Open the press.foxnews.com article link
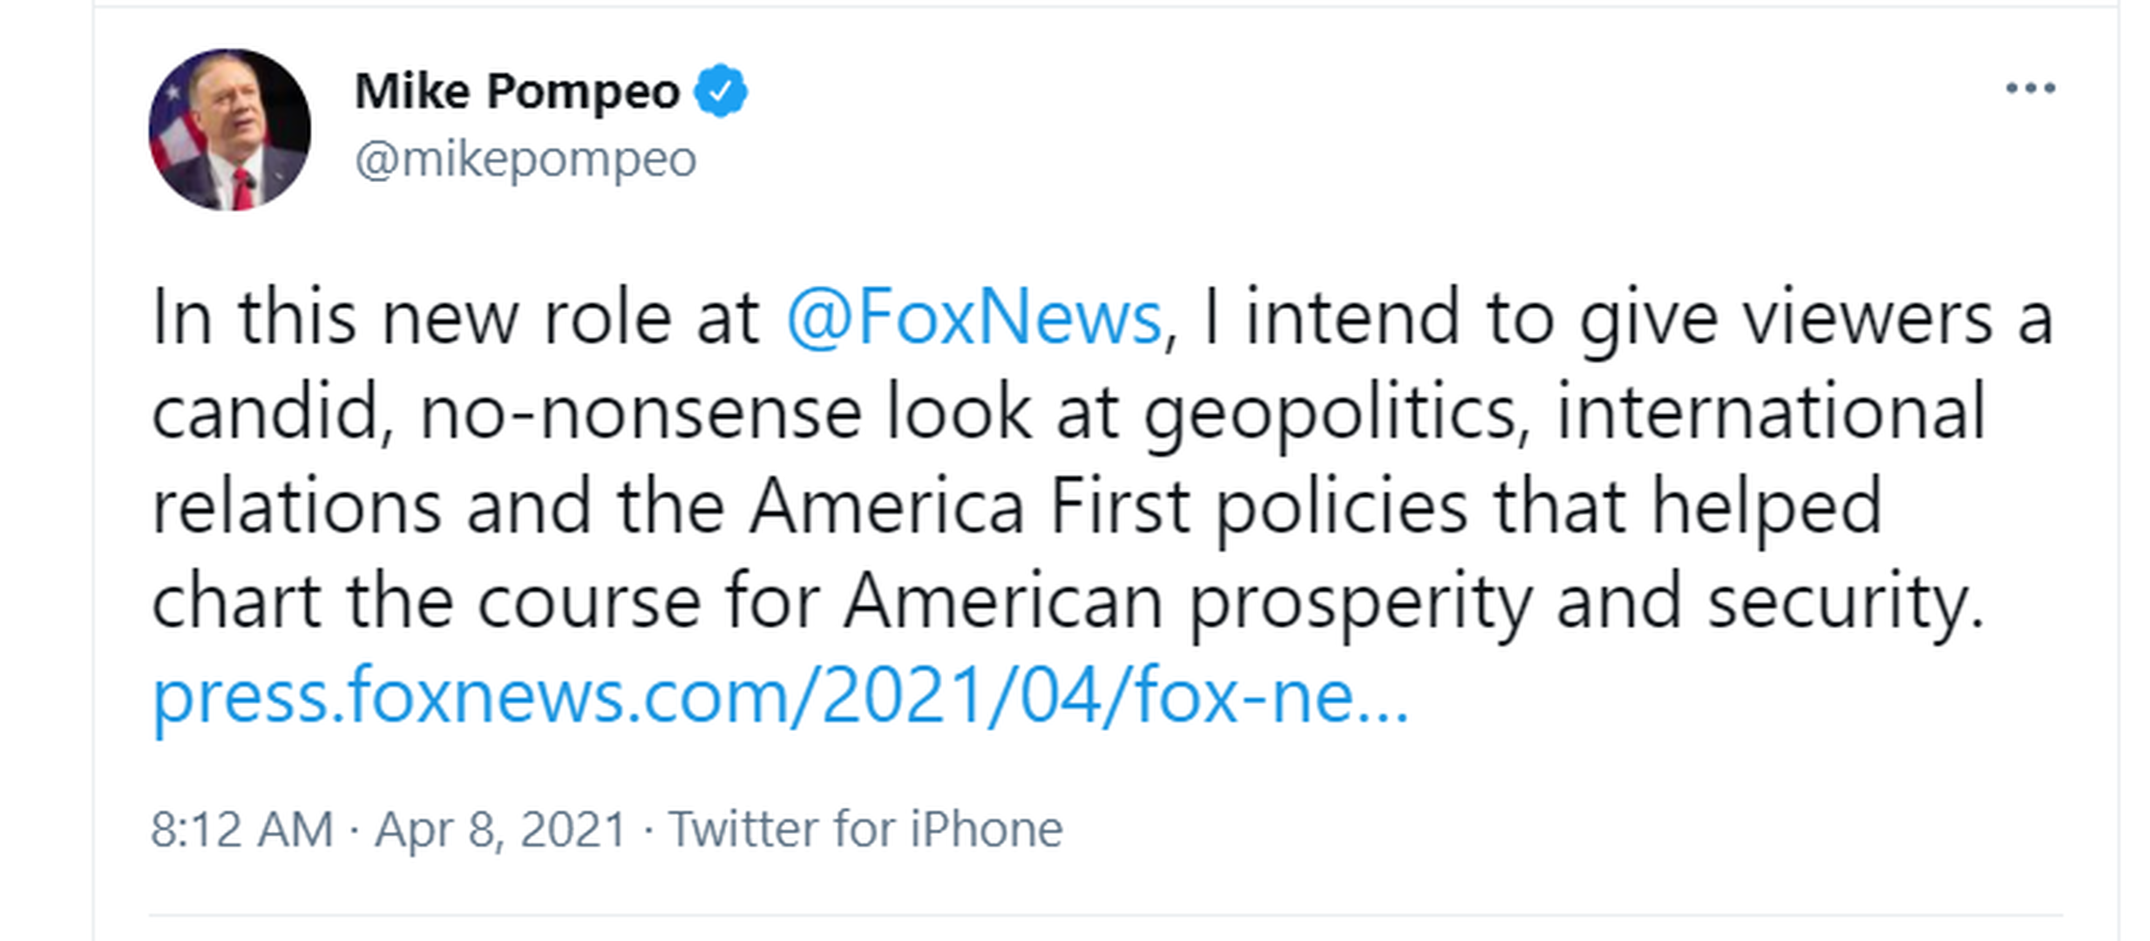 (780, 696)
